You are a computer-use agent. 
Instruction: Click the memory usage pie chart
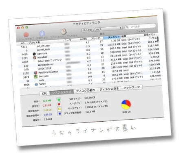pyautogui.click(x=126, y=105)
